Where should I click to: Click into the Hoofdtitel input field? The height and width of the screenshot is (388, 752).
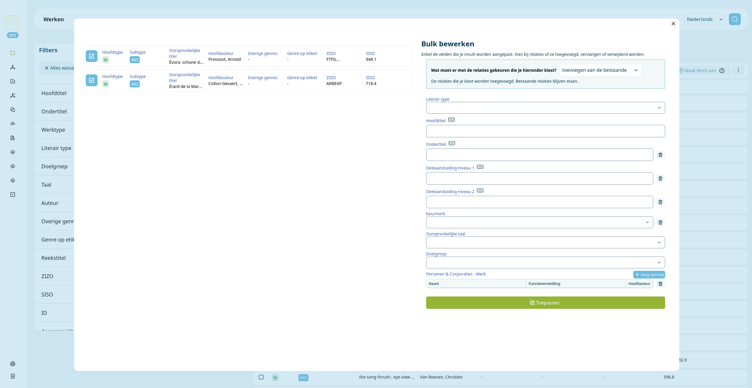pos(545,131)
